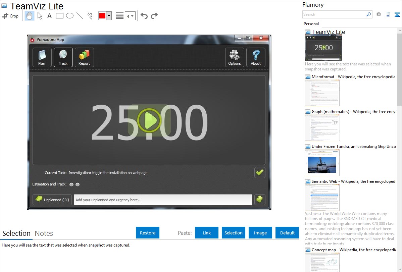The image size is (402, 272).
Task: Open Pomodoro App About dialog
Action: click(256, 57)
